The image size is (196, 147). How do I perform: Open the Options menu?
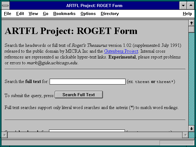point(88,13)
